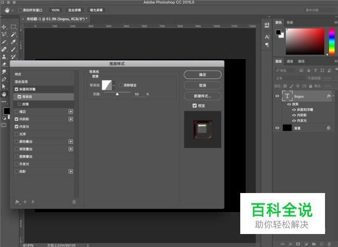Toggle Quick Mask mode icon
338x247 pixels.
(x=4, y=125)
